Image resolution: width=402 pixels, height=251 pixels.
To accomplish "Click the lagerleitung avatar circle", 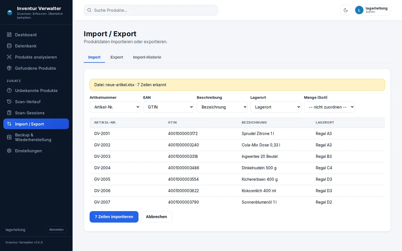I will pos(359,10).
